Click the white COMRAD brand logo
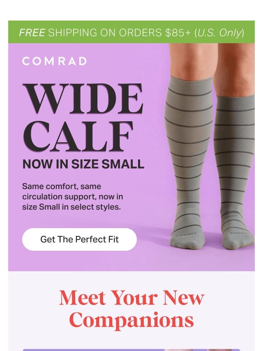 coord(54,61)
